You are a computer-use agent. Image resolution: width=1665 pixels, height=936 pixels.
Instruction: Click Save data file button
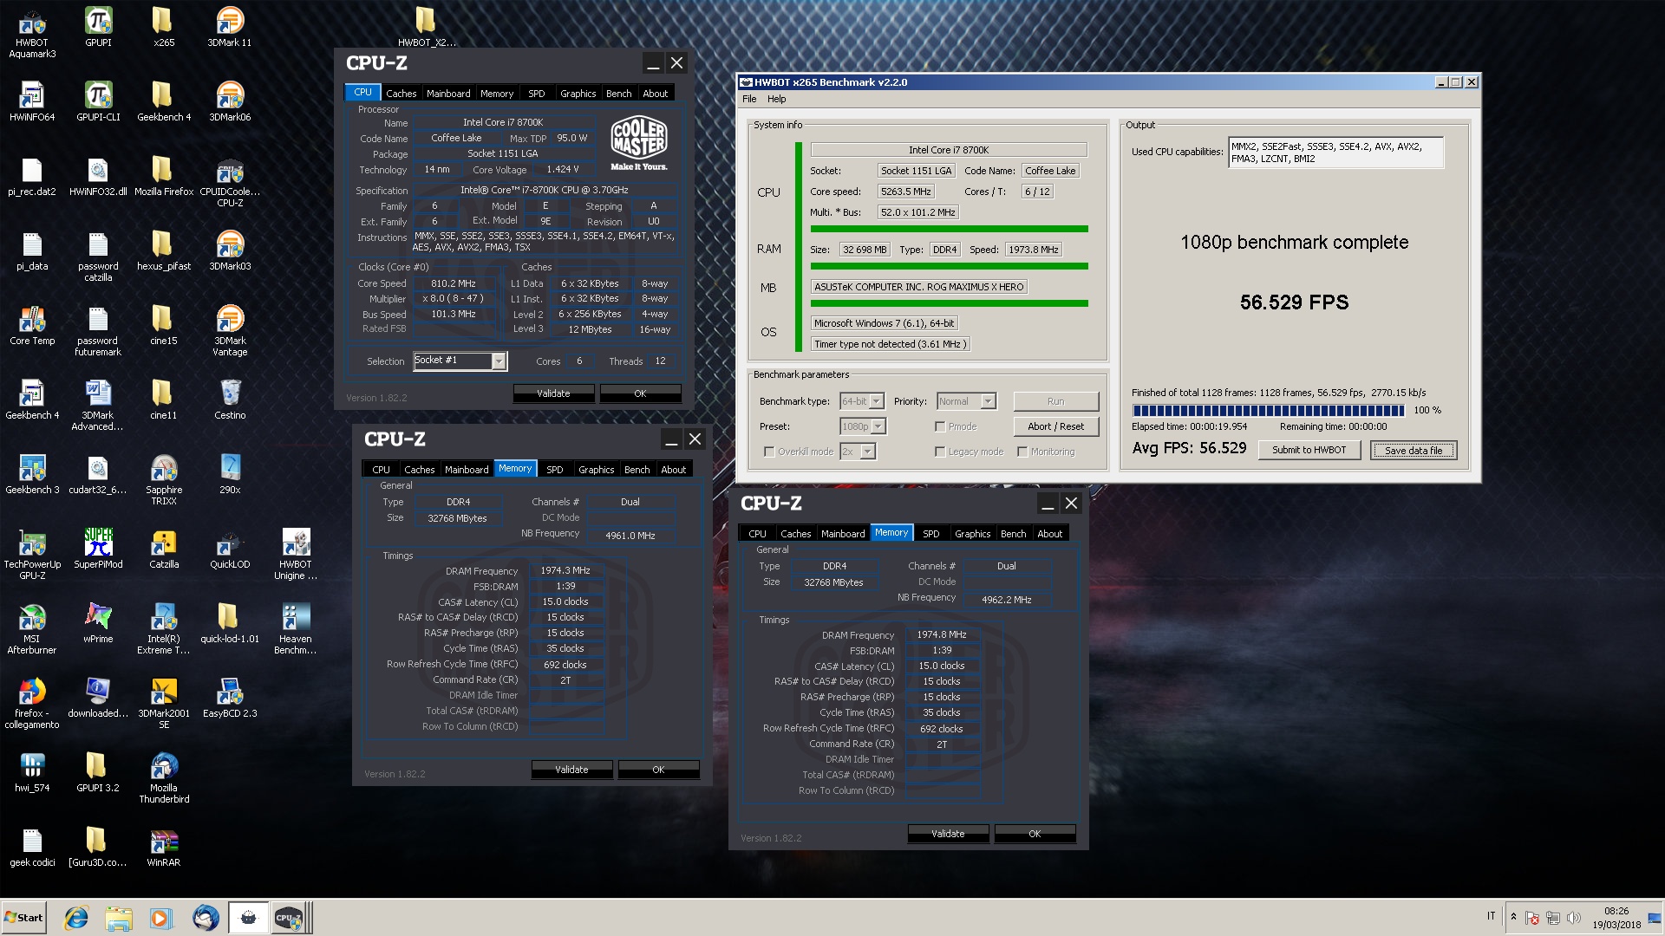[1414, 450]
